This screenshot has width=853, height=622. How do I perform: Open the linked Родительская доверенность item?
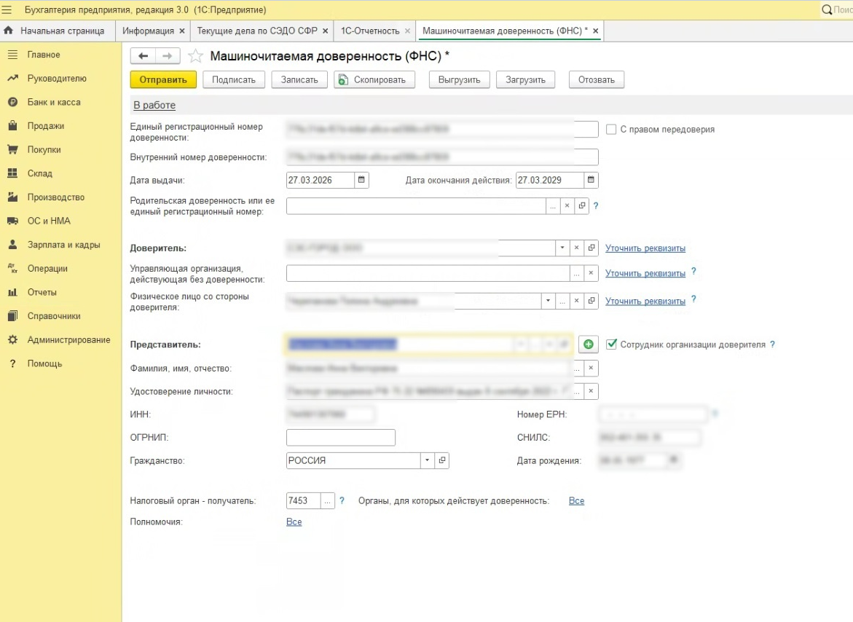pyautogui.click(x=582, y=206)
